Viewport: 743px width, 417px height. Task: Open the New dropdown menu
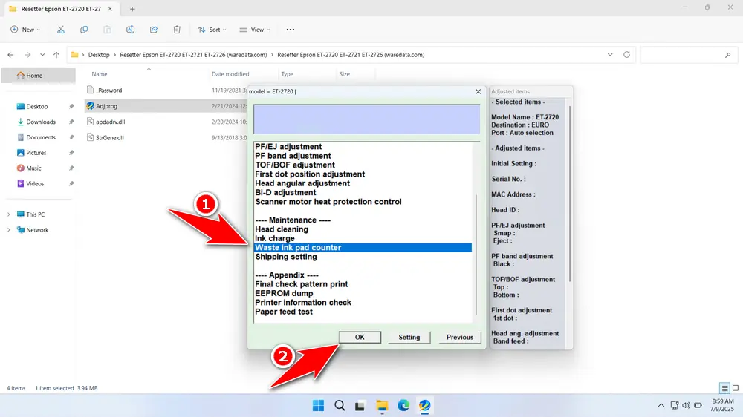(x=25, y=30)
